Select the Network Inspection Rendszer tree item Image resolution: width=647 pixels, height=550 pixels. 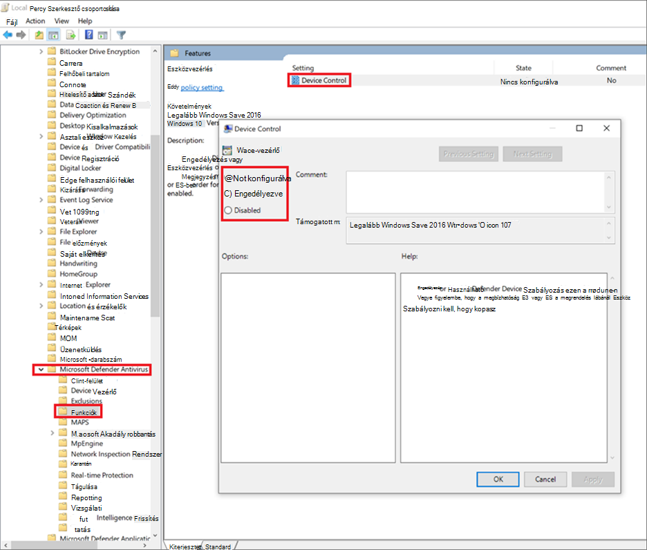pos(116,454)
